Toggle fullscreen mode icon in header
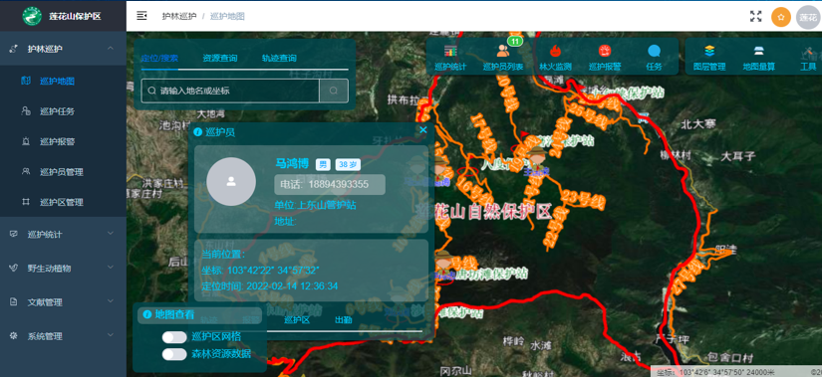The image size is (822, 377). pyautogui.click(x=755, y=16)
